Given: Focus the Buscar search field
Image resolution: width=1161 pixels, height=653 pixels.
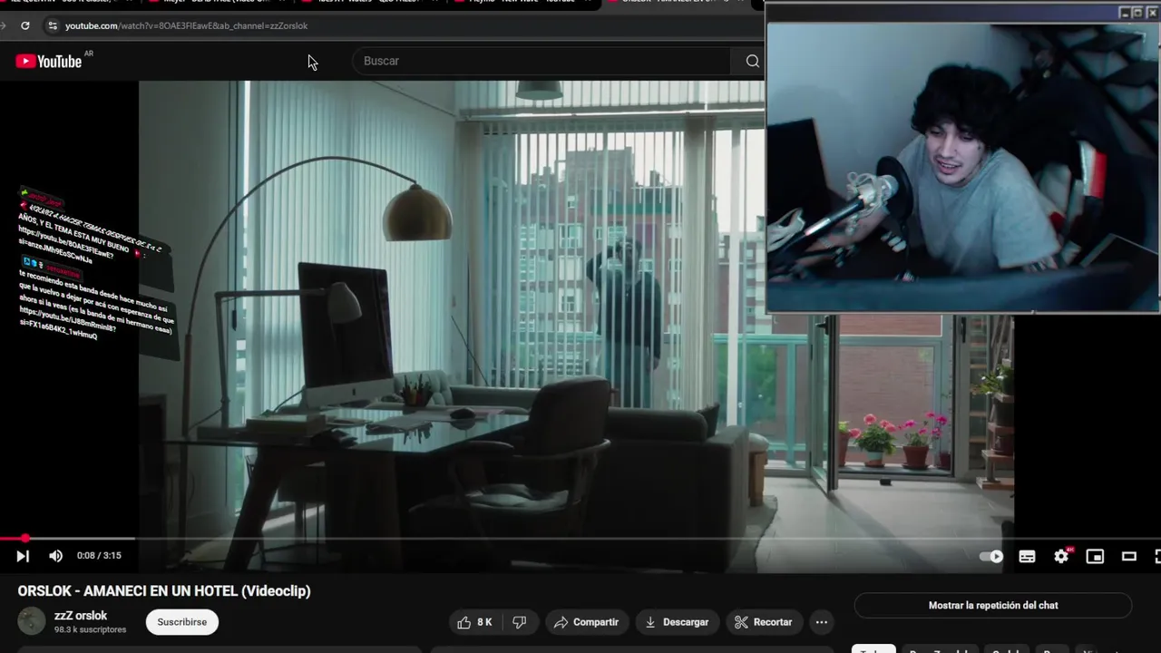Looking at the screenshot, I should (541, 61).
